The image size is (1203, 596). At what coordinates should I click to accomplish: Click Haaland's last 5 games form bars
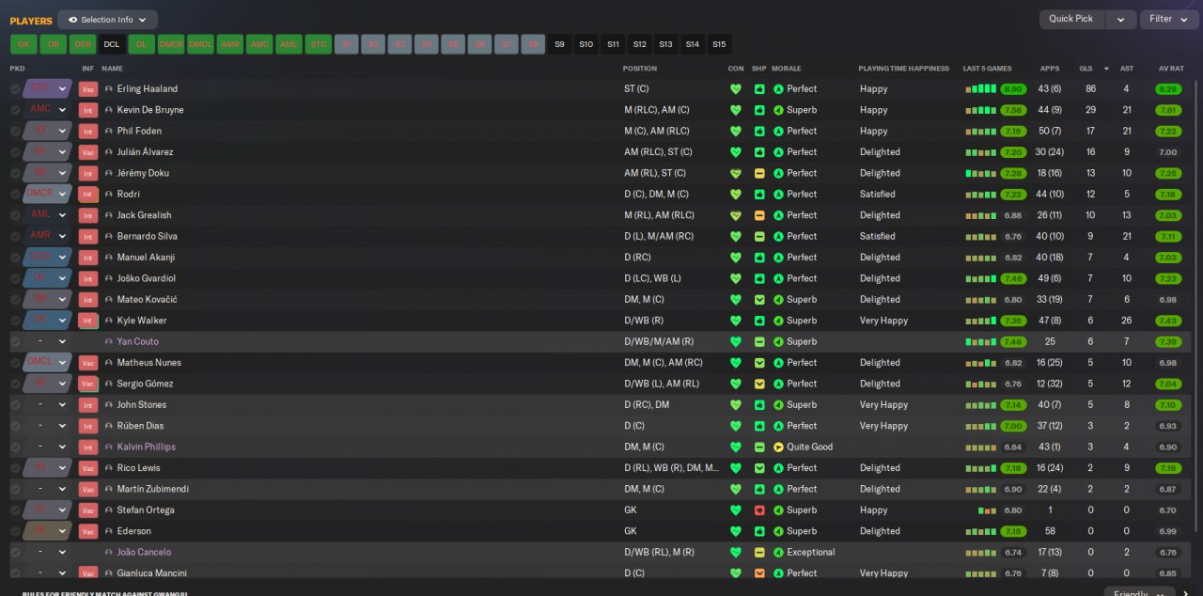[980, 89]
